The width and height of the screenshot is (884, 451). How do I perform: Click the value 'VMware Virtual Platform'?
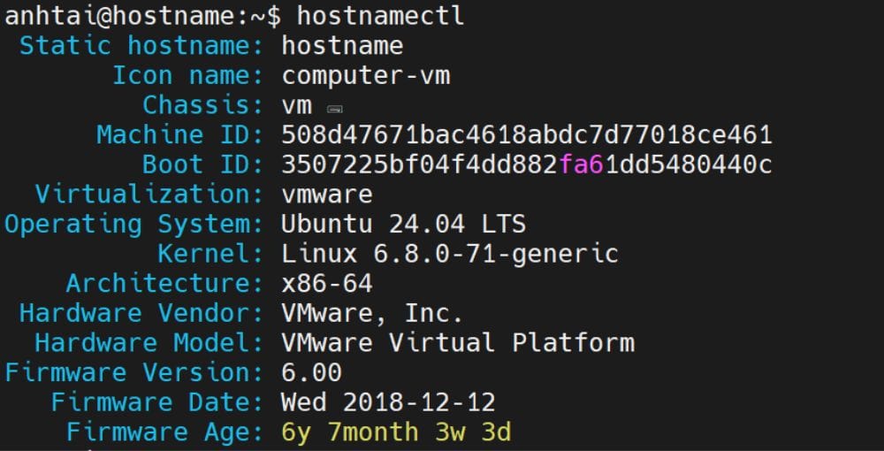pyautogui.click(x=458, y=343)
